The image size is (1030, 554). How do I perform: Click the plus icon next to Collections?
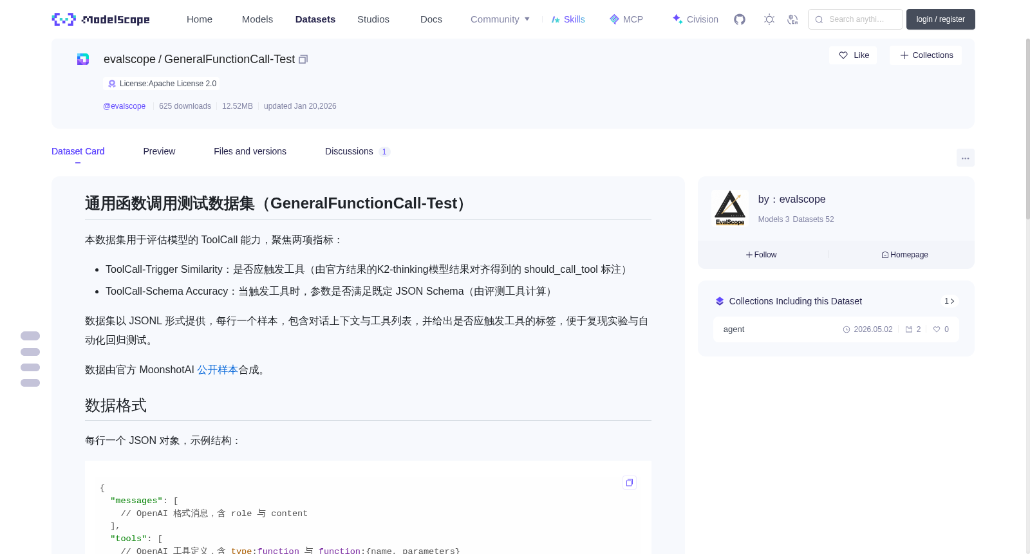pos(904,55)
